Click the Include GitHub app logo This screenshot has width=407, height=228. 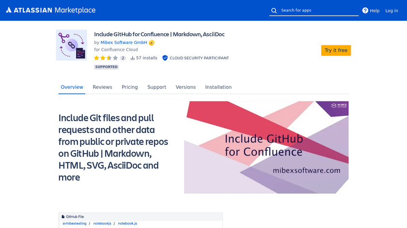[x=71, y=45]
